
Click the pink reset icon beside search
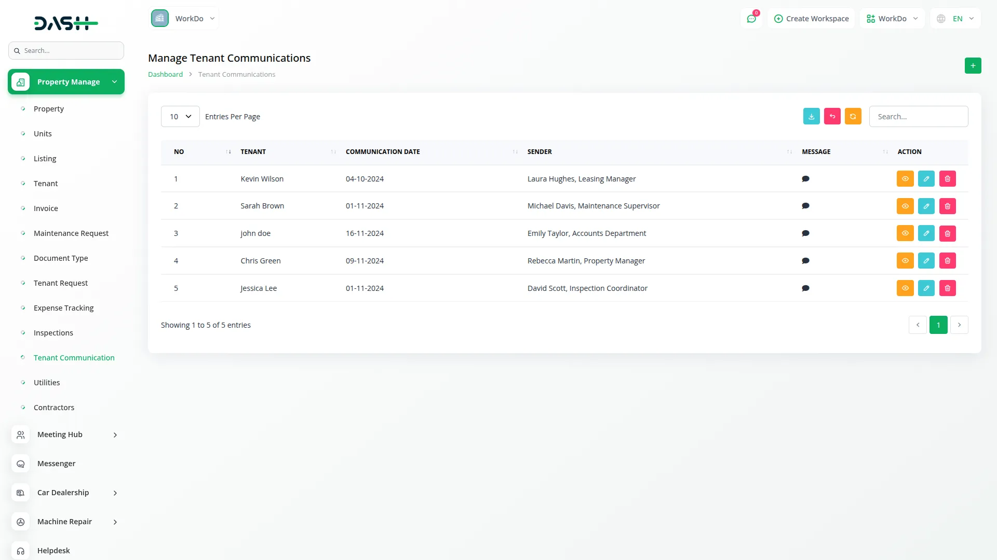[x=832, y=117]
